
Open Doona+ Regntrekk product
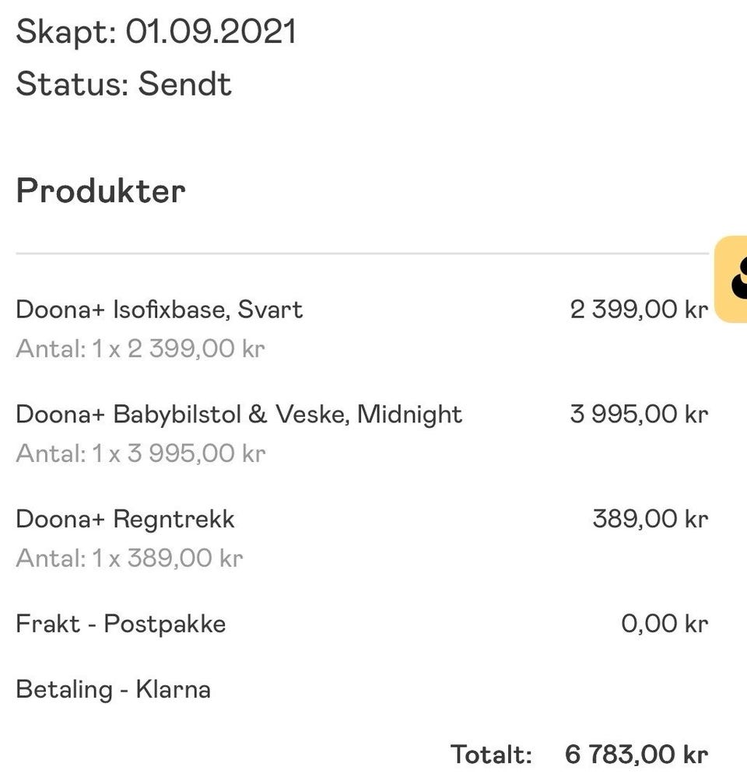pyautogui.click(x=125, y=520)
